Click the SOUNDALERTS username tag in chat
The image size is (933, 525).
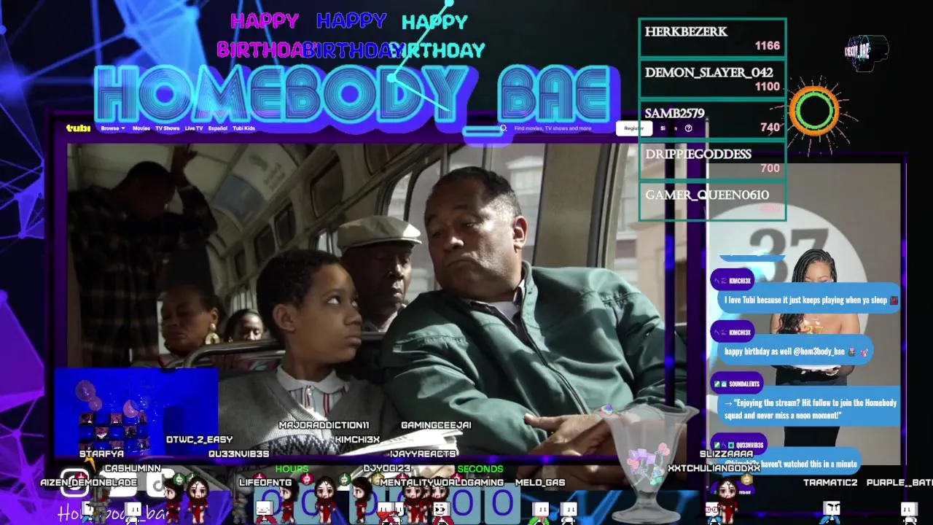pos(738,384)
